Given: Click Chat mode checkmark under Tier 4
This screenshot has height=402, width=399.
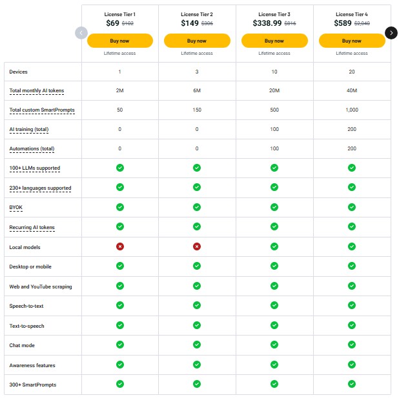Looking at the screenshot, I should click(x=352, y=345).
